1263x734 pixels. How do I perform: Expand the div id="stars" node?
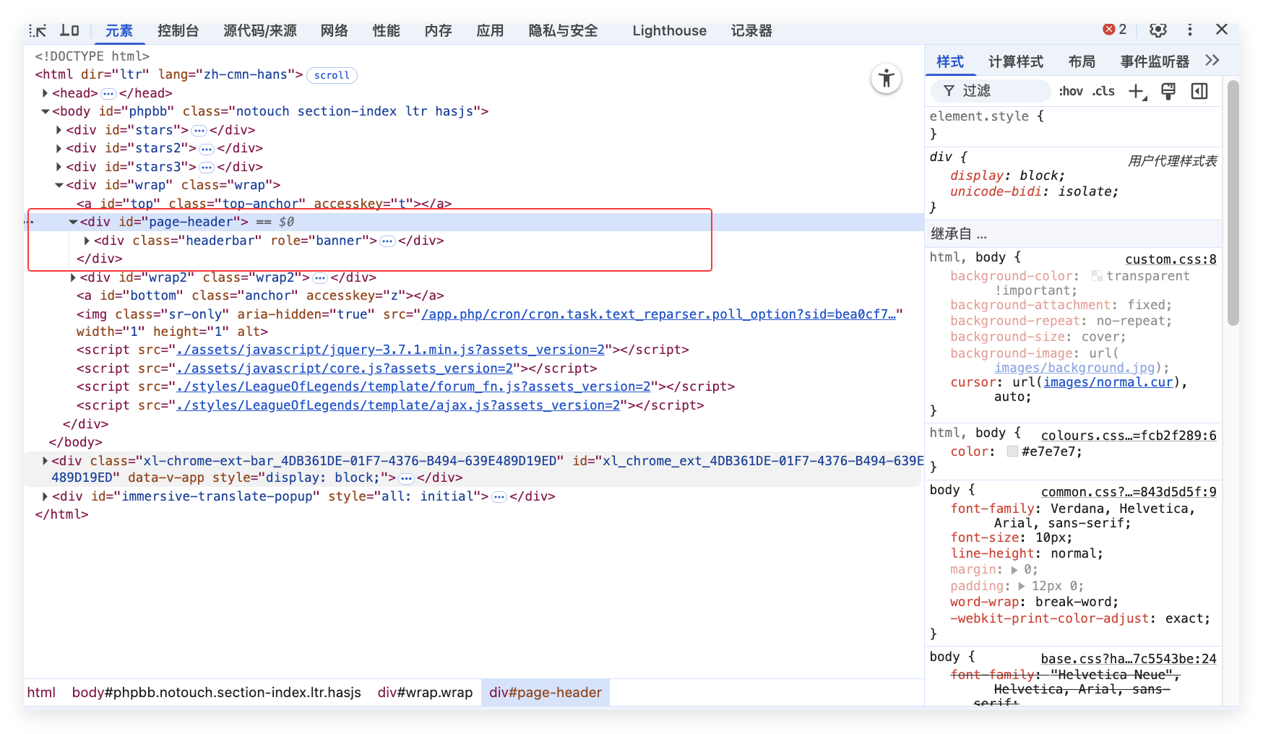click(x=59, y=130)
